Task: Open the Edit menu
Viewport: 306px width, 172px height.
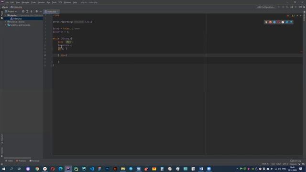Action: tap(12, 2)
